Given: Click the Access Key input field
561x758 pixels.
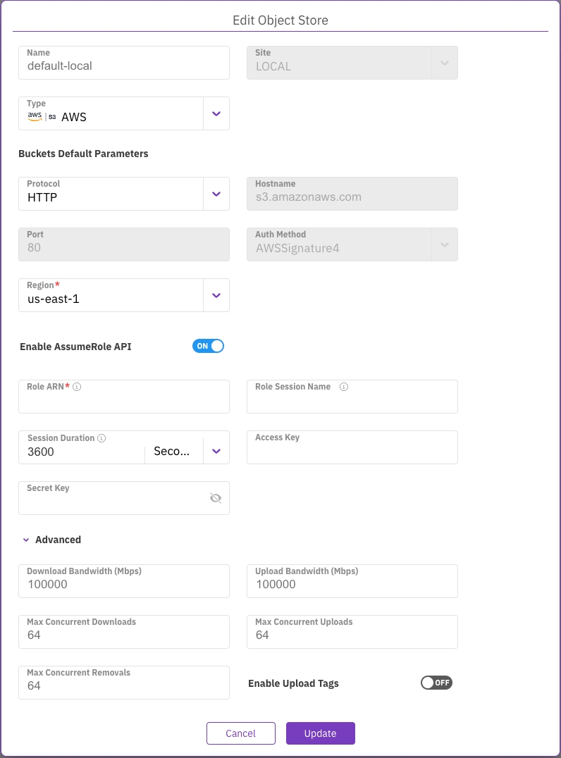Looking at the screenshot, I should pos(352,452).
